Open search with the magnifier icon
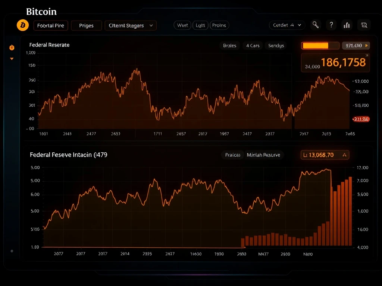This screenshot has width=382, height=286. coord(316,25)
